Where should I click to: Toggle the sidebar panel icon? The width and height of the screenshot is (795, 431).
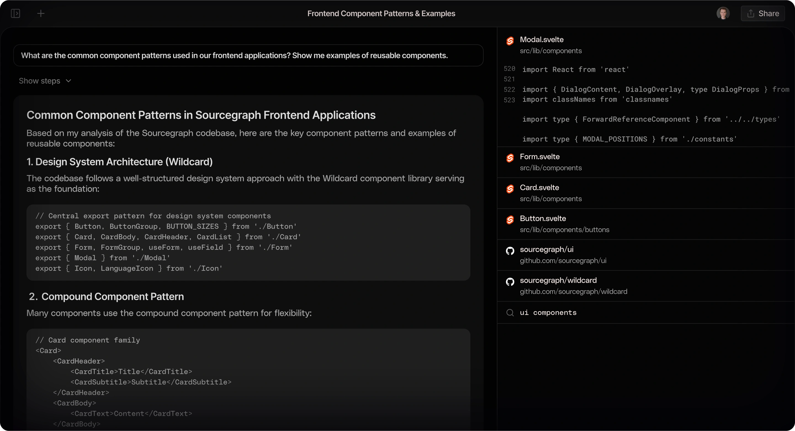tap(15, 13)
